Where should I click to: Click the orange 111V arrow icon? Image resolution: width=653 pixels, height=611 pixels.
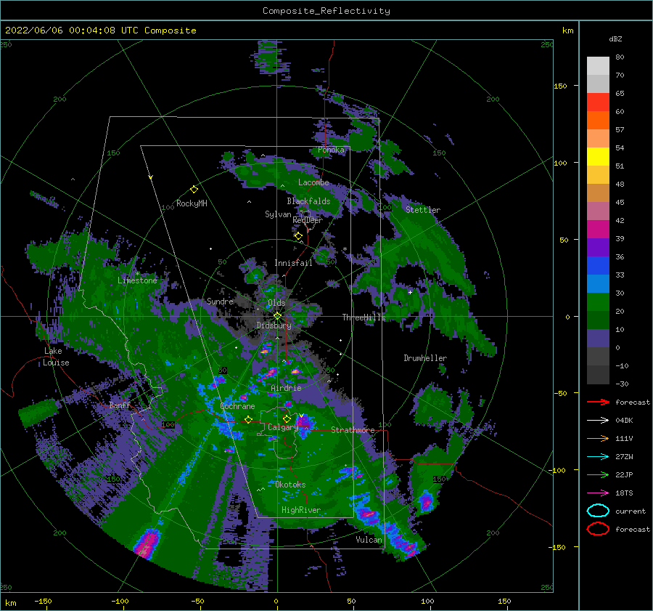point(598,438)
